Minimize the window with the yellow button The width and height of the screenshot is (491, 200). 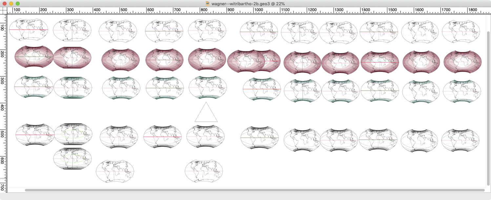click(x=11, y=3)
